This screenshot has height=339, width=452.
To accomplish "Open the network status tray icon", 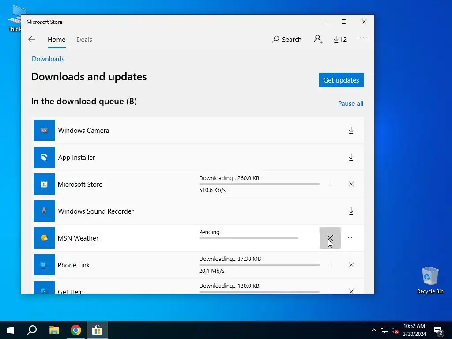I will [x=384, y=330].
